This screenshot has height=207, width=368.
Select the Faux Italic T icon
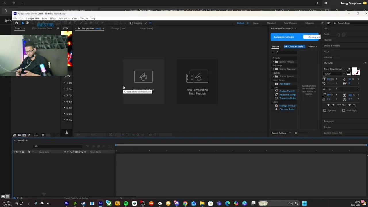click(x=333, y=105)
